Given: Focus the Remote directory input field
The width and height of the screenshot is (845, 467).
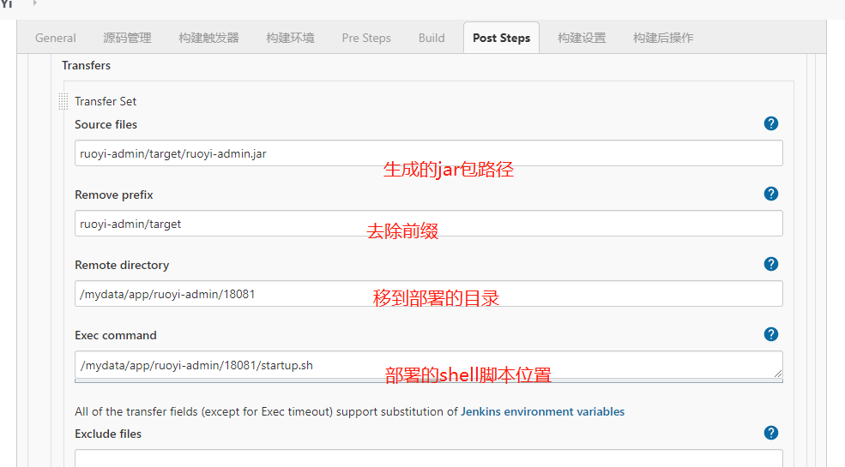Looking at the screenshot, I should [x=428, y=294].
